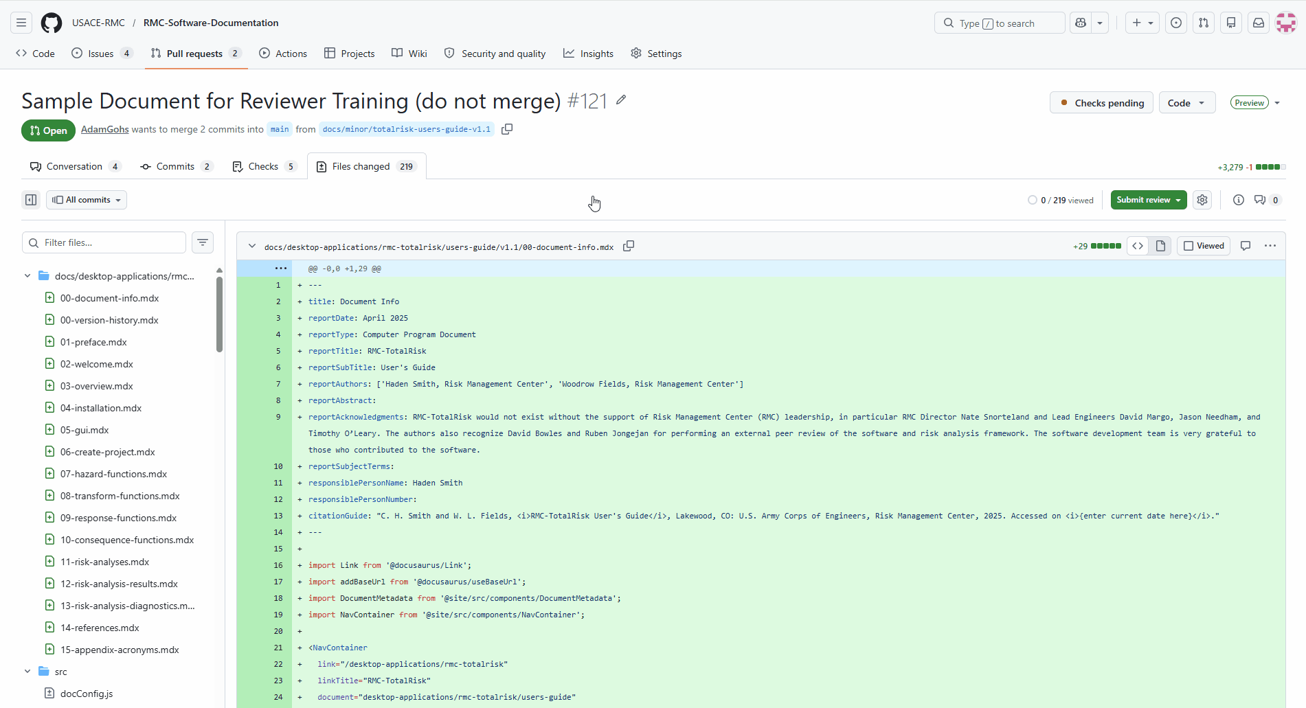Collapse the file tree sidebar

point(31,200)
